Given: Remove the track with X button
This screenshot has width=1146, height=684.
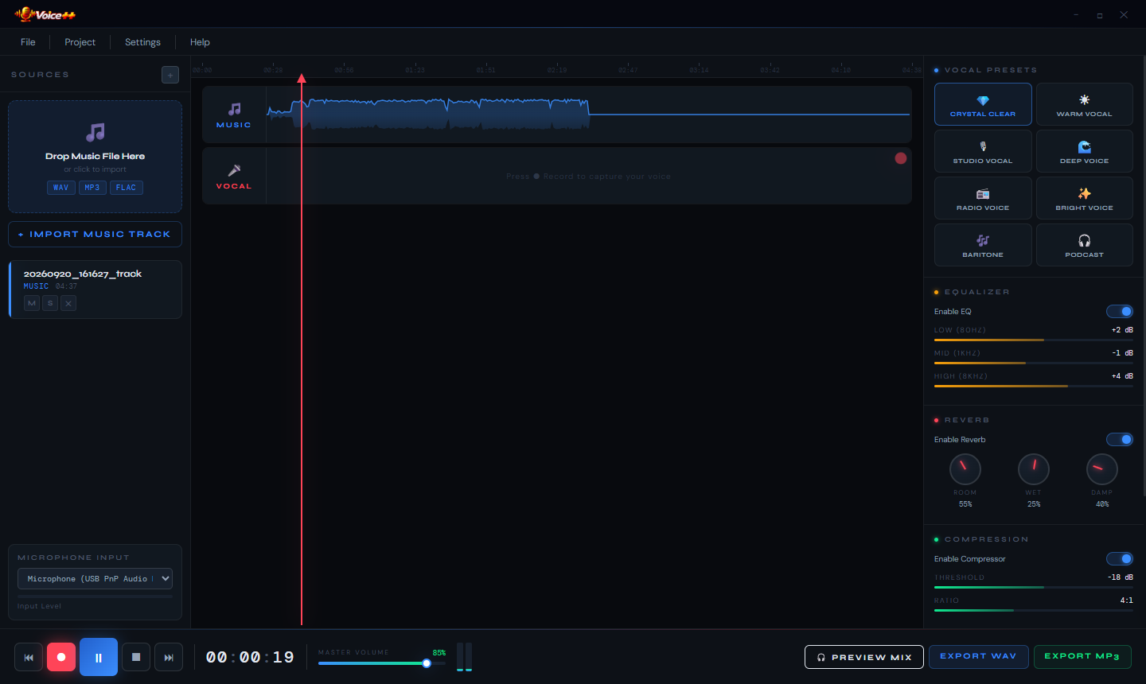Looking at the screenshot, I should [68, 303].
